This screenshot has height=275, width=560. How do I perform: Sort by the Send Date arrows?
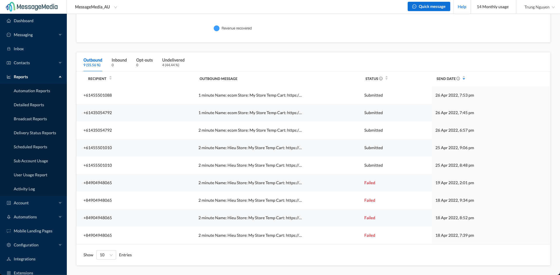(x=464, y=78)
